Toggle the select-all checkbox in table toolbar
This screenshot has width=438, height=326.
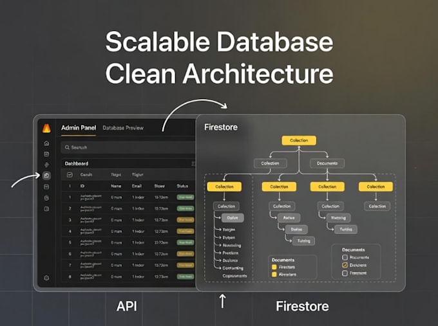[70, 175]
